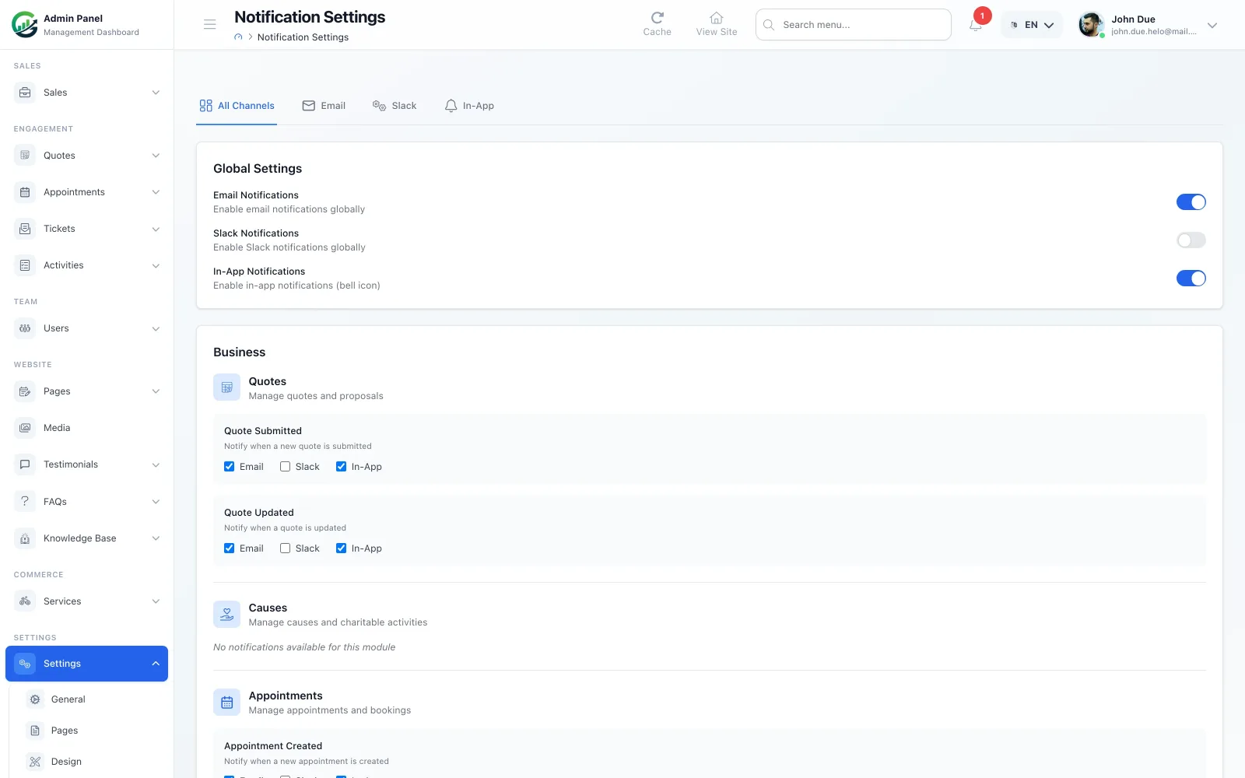The image size is (1245, 778).
Task: Expand the Appointments sidebar menu
Action: pyautogui.click(x=87, y=192)
